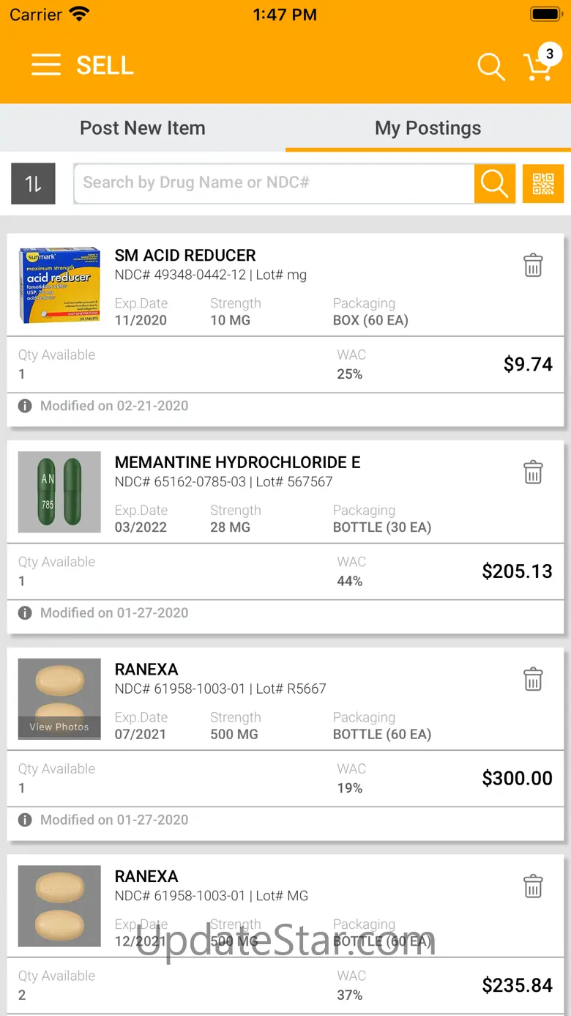571x1016 pixels.
Task: Tap the acid reducer box thumbnail
Action: coord(59,285)
